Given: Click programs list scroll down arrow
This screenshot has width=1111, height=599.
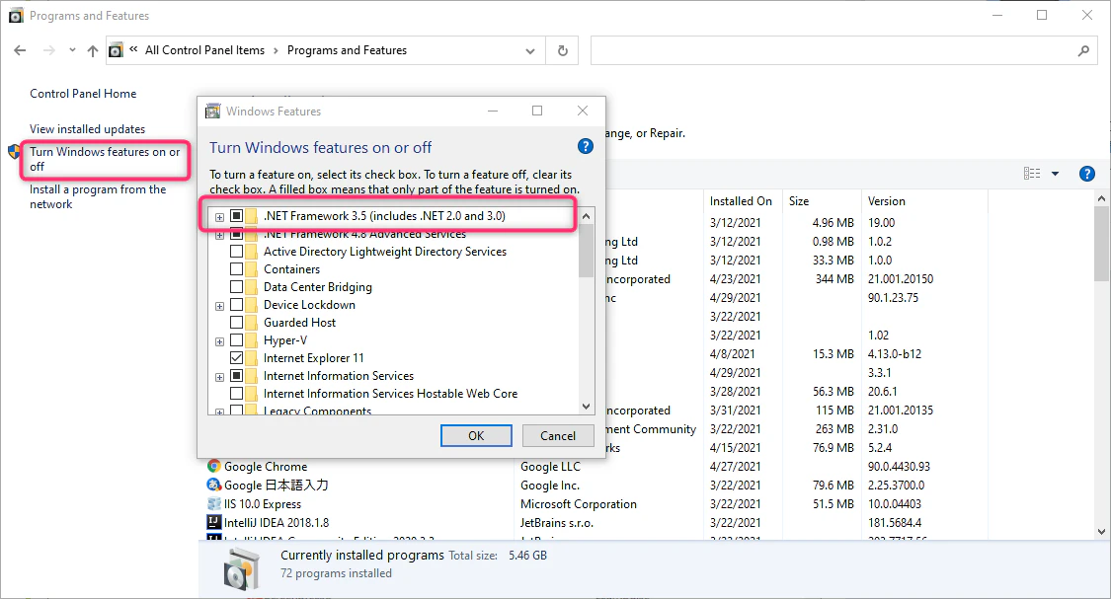Looking at the screenshot, I should pyautogui.click(x=1102, y=532).
